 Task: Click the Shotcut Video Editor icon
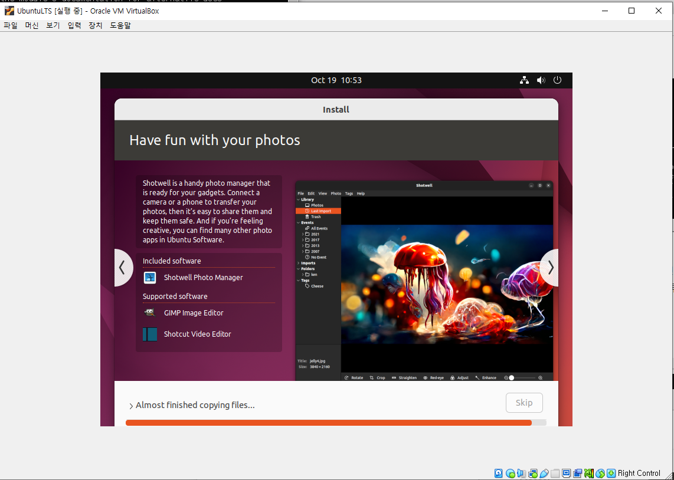150,334
